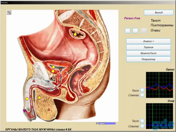
Task: Open the Анализ + function
Action: click(x=148, y=41)
